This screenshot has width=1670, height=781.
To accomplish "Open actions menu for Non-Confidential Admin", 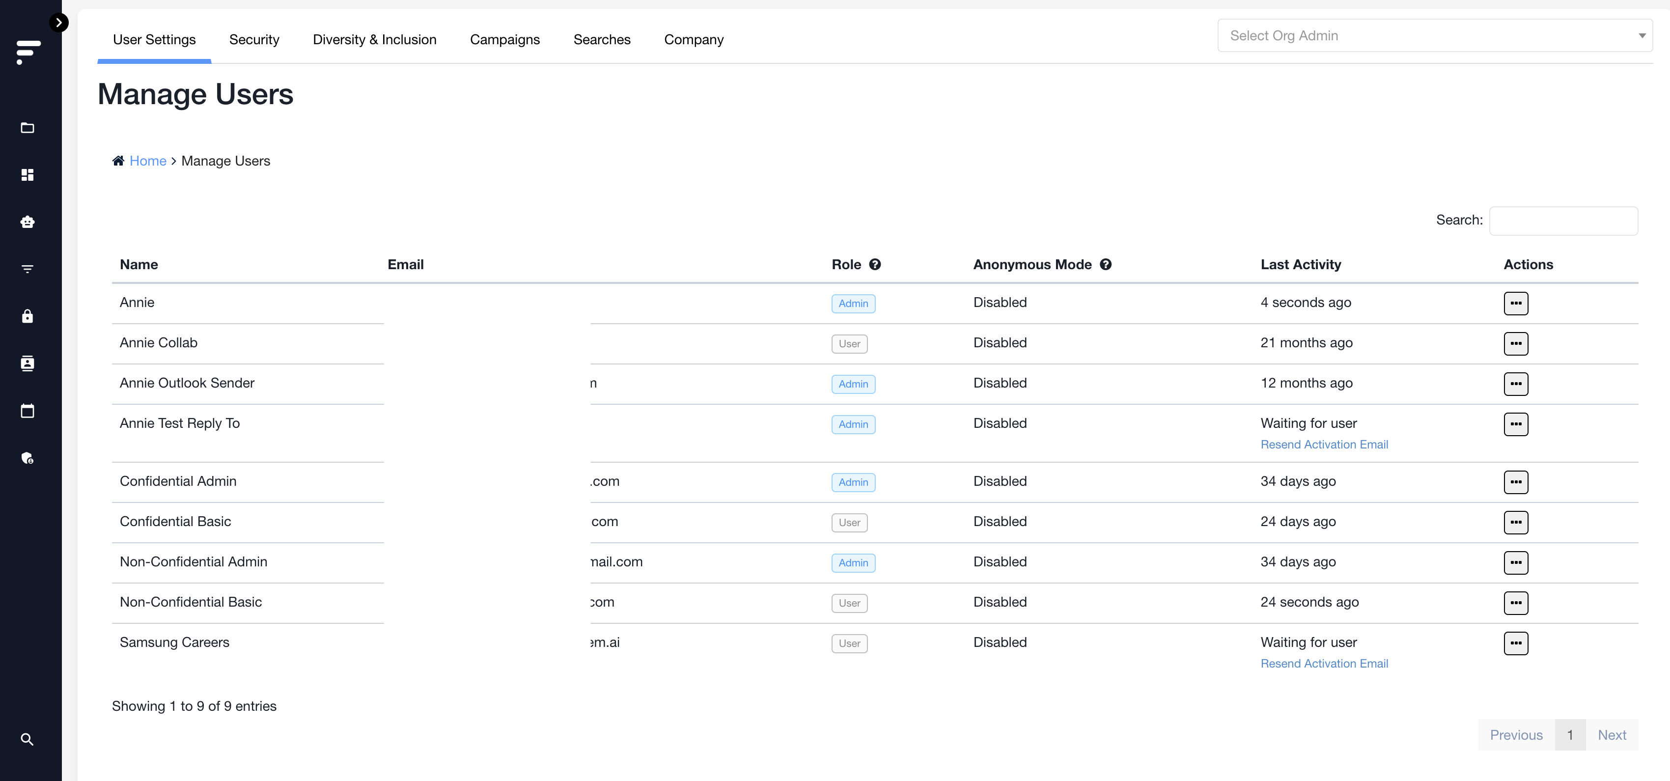I will 1516,562.
